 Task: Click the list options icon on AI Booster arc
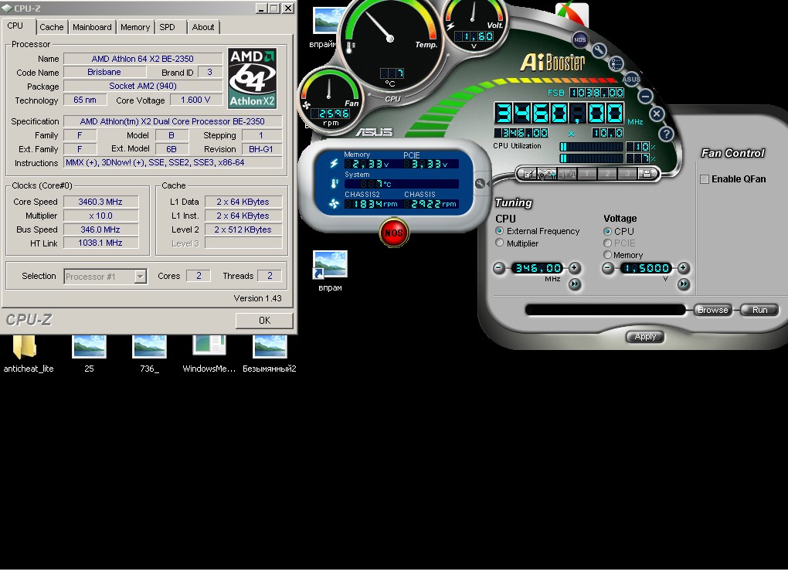(616, 63)
